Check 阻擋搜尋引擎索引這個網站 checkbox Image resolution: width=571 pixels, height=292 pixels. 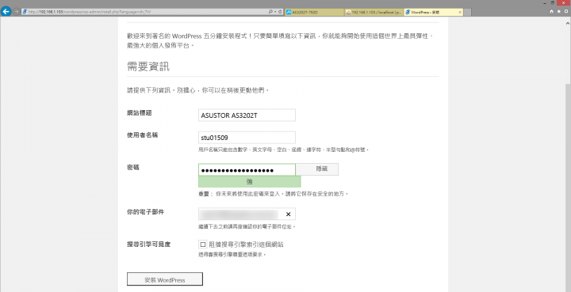(203, 245)
